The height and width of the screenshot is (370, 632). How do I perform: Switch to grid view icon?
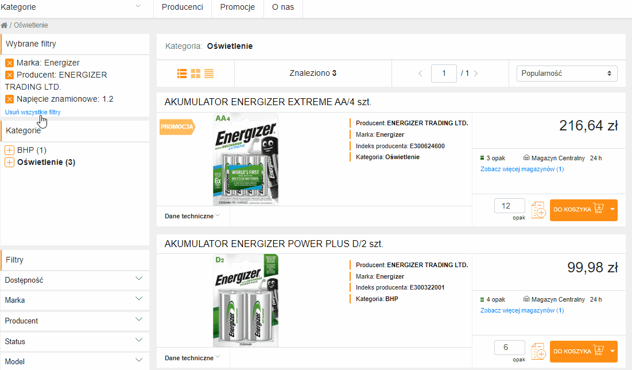pos(196,74)
